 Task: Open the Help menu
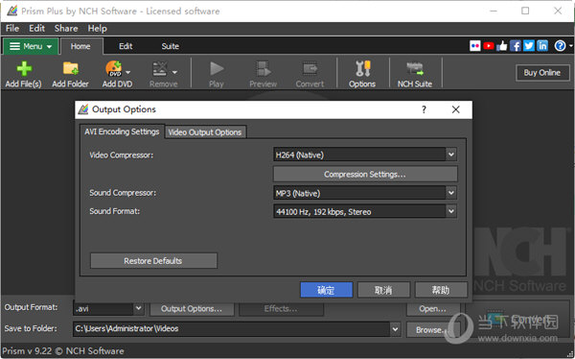tap(97, 28)
